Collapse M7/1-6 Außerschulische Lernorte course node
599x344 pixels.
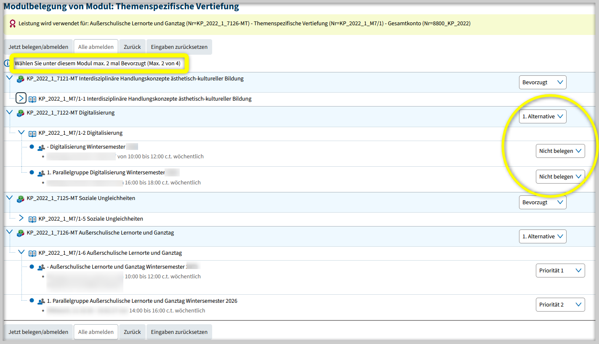click(21, 252)
